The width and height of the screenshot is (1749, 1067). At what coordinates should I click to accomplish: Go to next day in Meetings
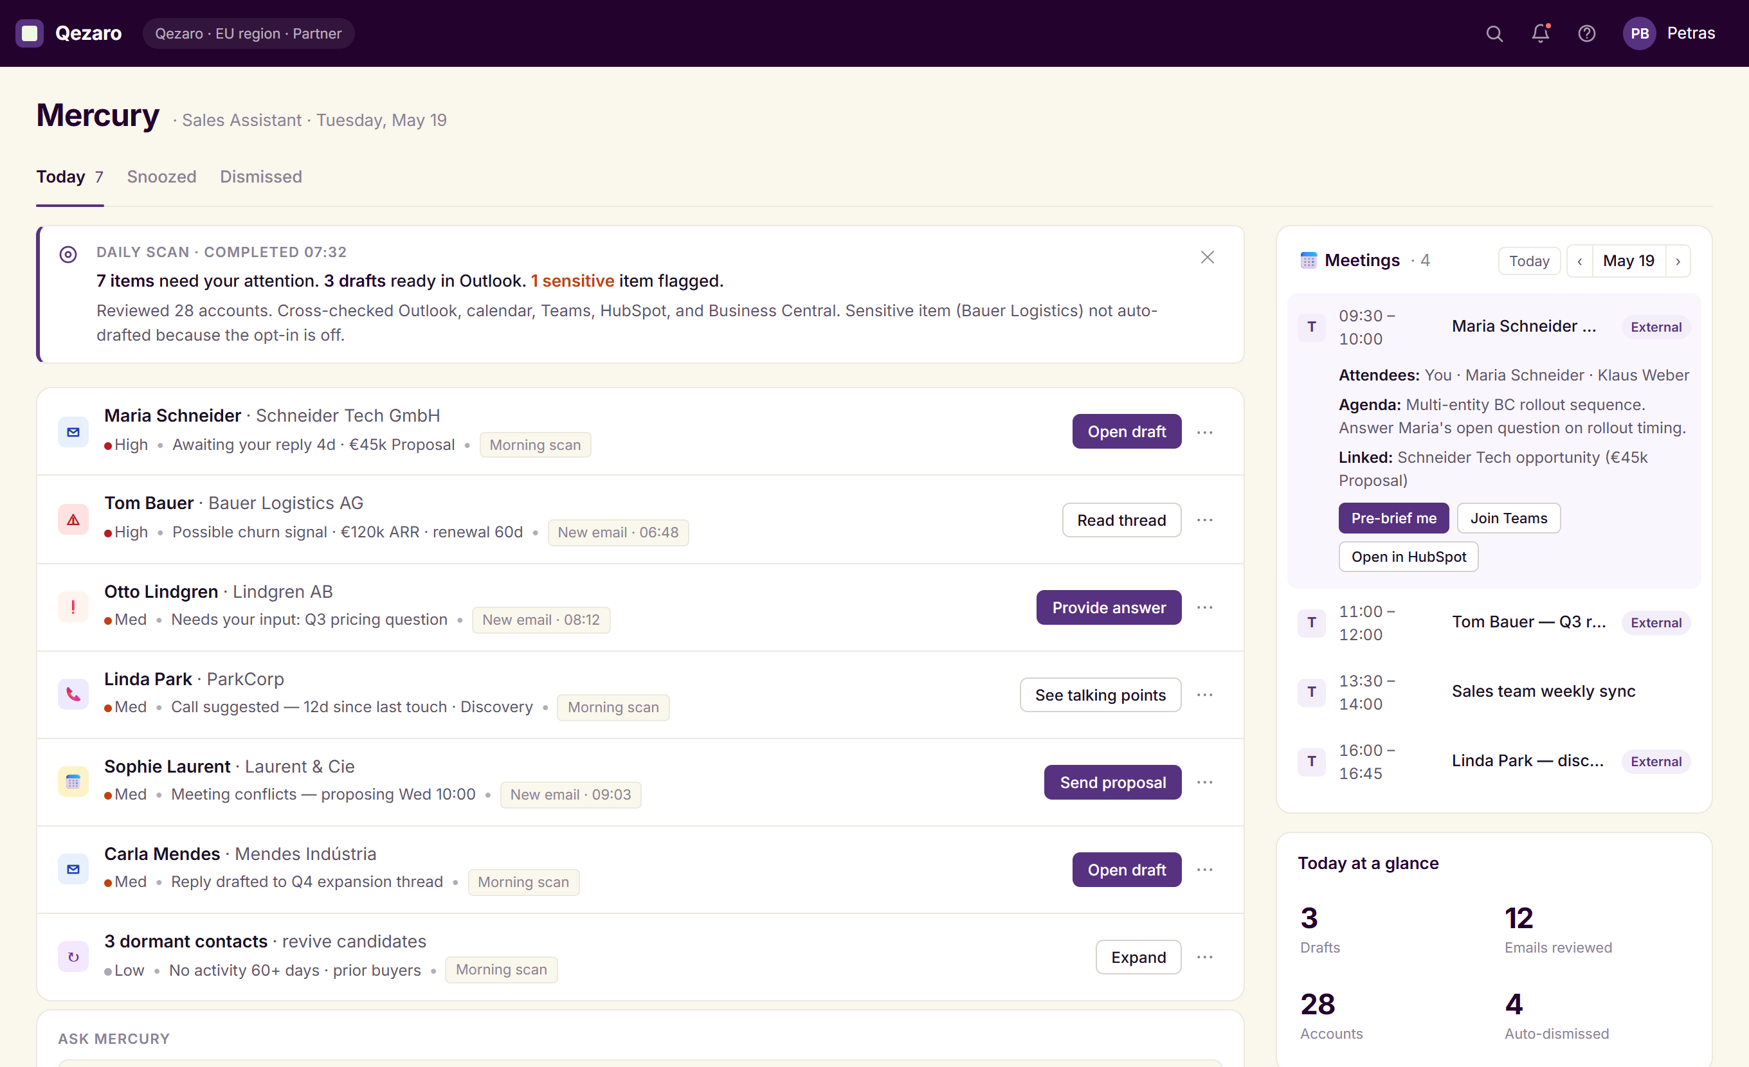tap(1678, 261)
